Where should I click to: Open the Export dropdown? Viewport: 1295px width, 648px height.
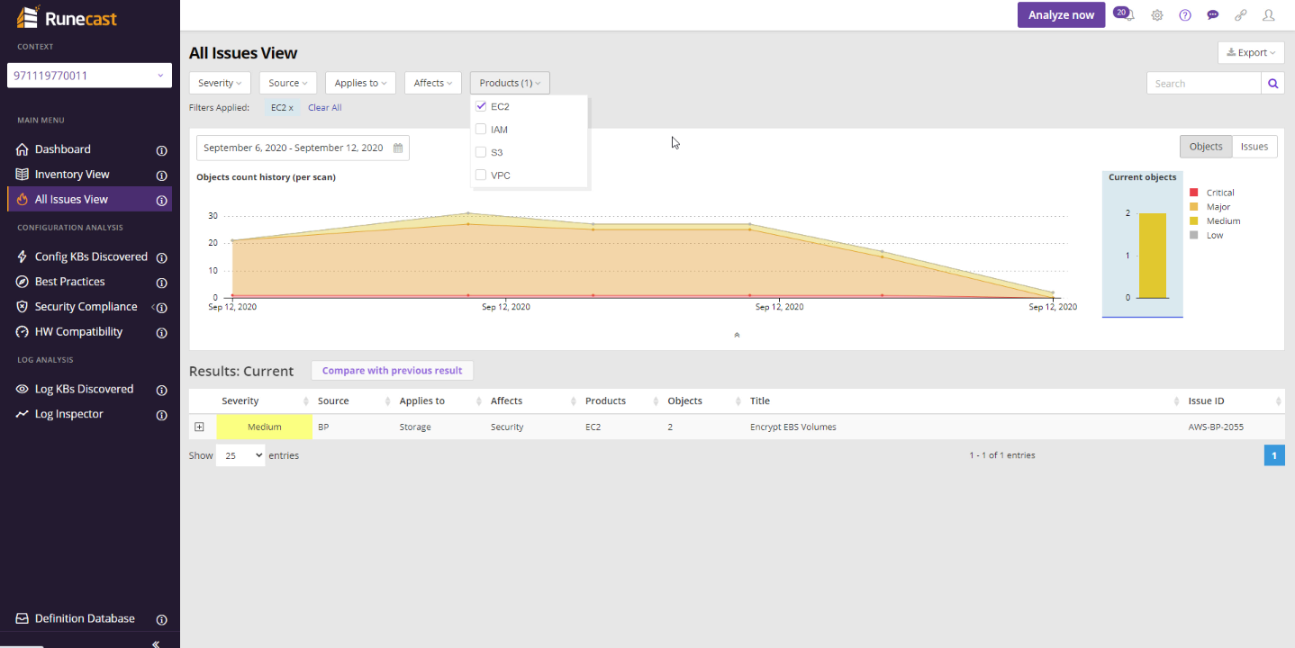pos(1251,52)
